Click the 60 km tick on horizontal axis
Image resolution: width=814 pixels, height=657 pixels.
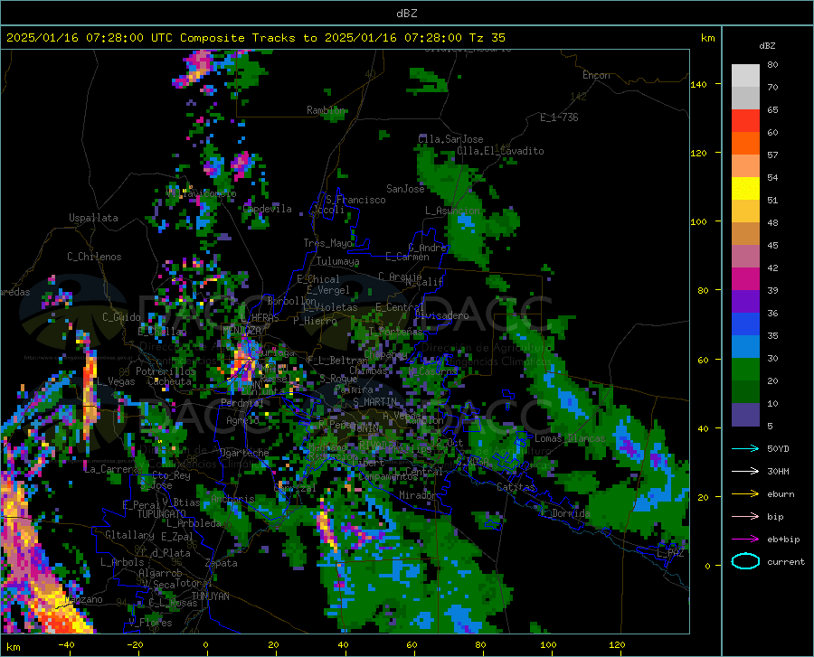point(412,644)
